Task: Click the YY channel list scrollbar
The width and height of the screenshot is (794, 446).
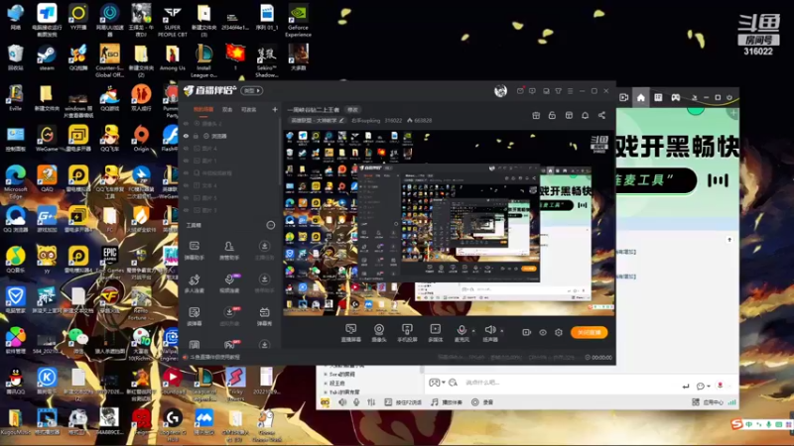Action: 422,369
